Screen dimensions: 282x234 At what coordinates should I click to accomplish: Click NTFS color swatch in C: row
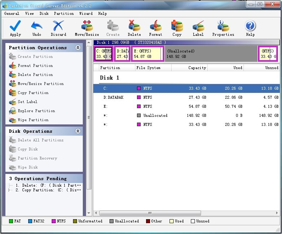[x=139, y=88]
